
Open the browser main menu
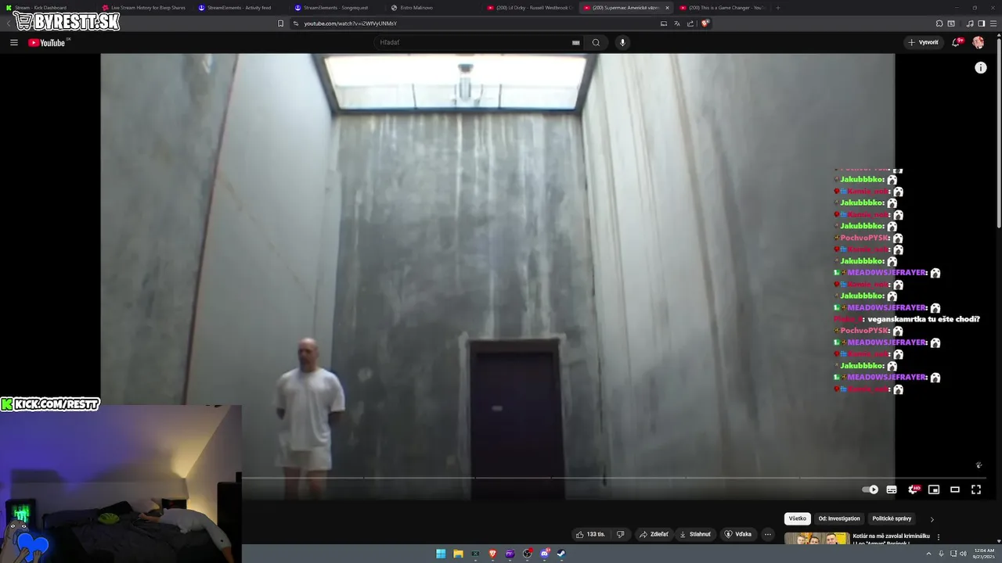[993, 23]
